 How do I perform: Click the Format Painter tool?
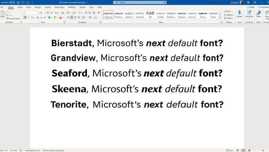coord(13,19)
